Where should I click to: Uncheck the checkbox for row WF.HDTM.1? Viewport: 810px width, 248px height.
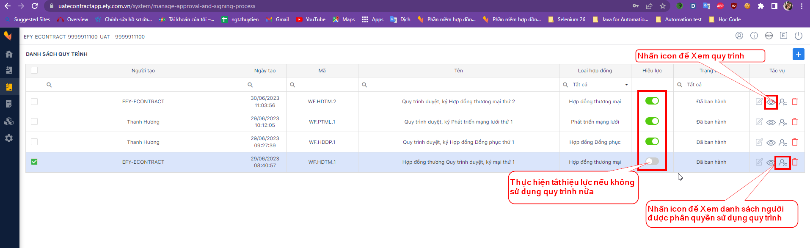(34, 162)
